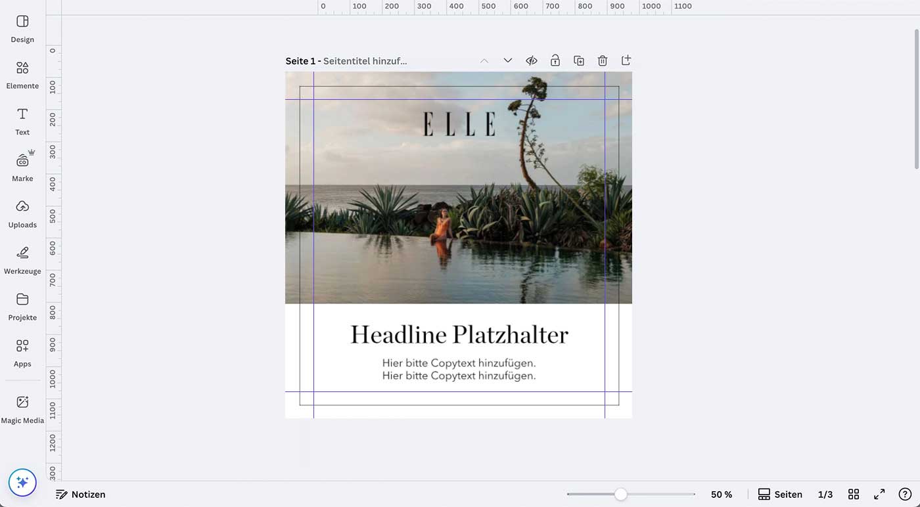Add a new page with the plus icon
Viewport: 920px width, 507px height.
(x=626, y=60)
